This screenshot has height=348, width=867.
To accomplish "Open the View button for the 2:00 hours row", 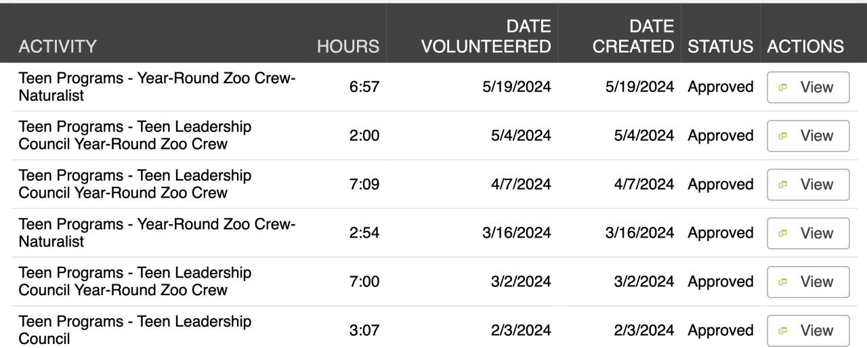I will point(808,136).
